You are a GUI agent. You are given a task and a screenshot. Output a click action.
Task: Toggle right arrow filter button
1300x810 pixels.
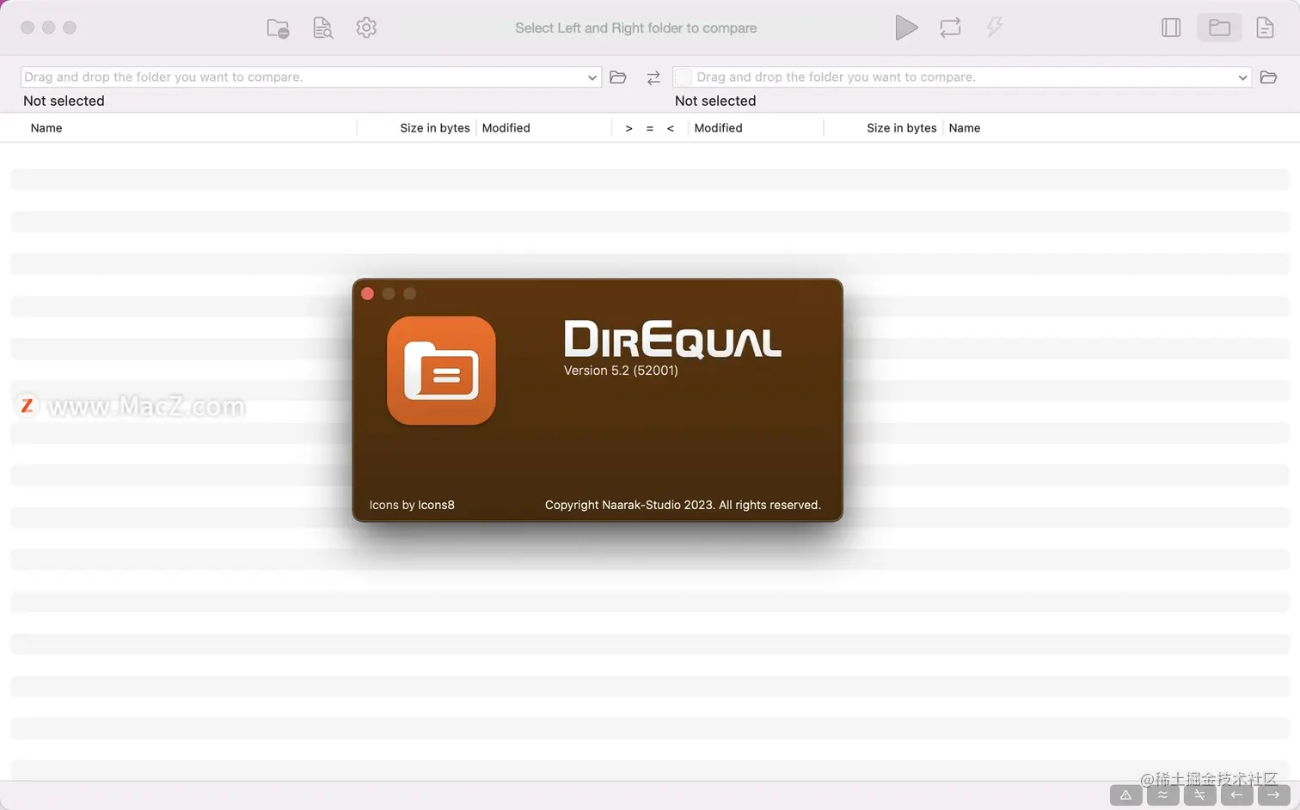point(1273,795)
